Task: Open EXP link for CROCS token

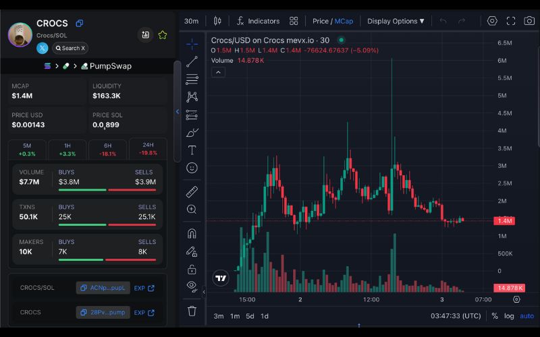Action: [x=144, y=313]
